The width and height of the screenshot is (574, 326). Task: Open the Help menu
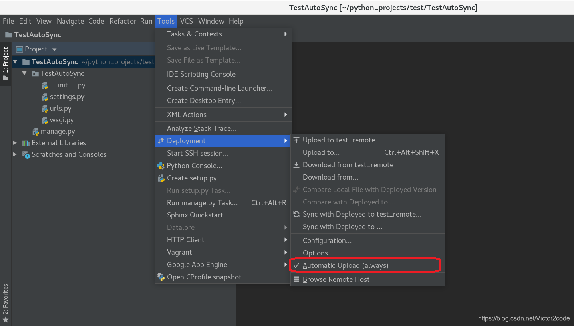[236, 21]
